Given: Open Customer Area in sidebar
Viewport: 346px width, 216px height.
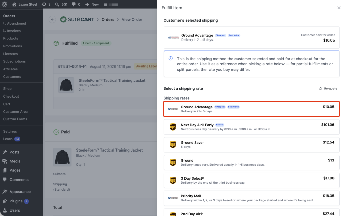Looking at the screenshot, I should (16, 112).
